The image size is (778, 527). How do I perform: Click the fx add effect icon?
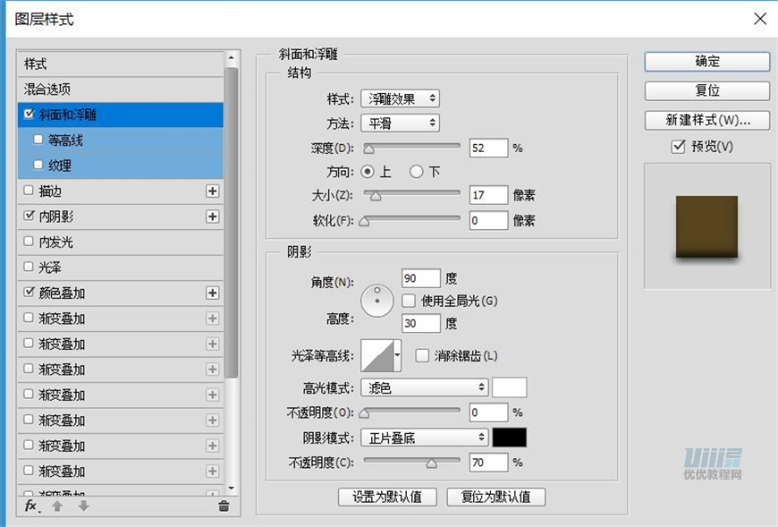[30, 506]
